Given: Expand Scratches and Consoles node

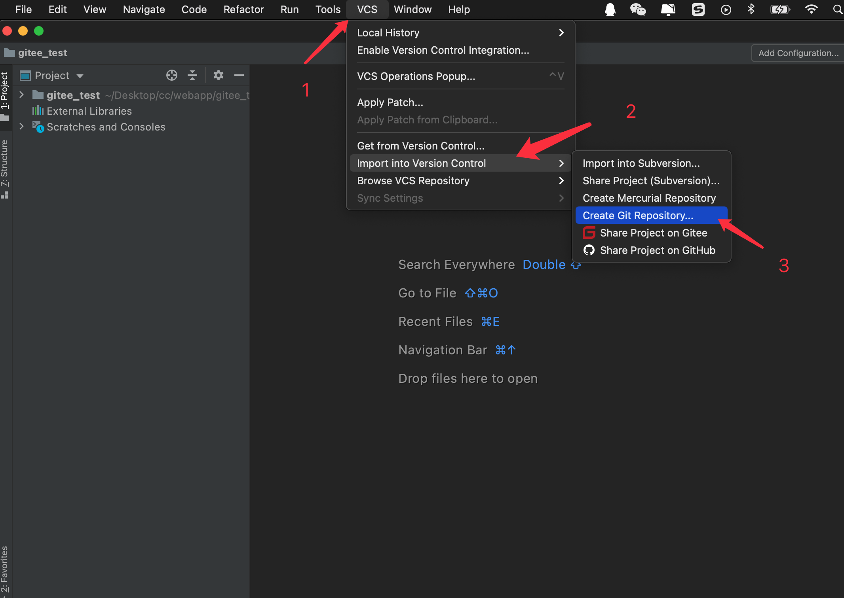Looking at the screenshot, I should click(22, 126).
